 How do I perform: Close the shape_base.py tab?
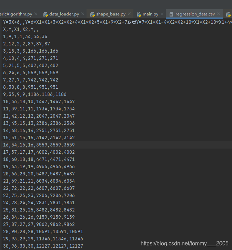(x=129, y=14)
